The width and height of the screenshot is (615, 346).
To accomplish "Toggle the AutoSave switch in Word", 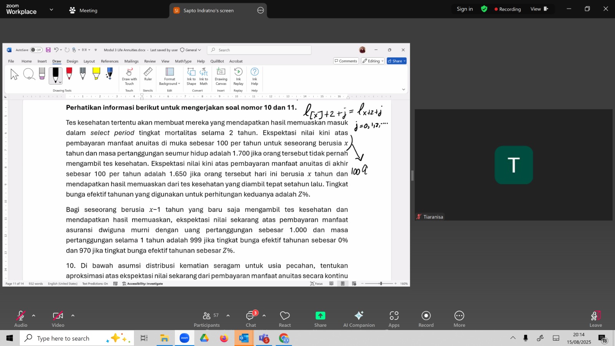I will [36, 50].
